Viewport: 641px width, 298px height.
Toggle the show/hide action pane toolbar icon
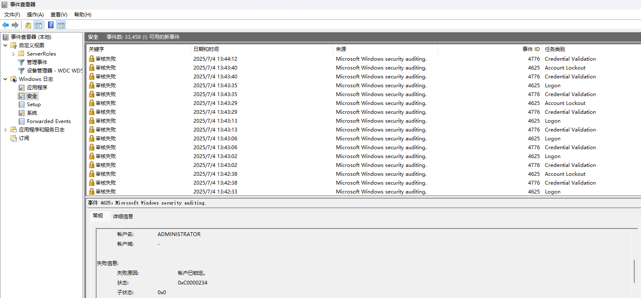coord(61,25)
